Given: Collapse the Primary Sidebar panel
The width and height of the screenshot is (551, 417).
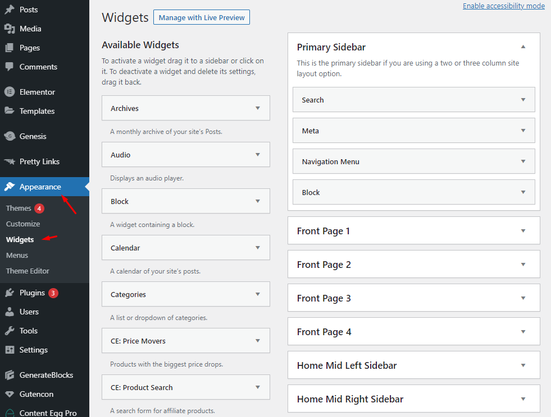Looking at the screenshot, I should pos(523,47).
